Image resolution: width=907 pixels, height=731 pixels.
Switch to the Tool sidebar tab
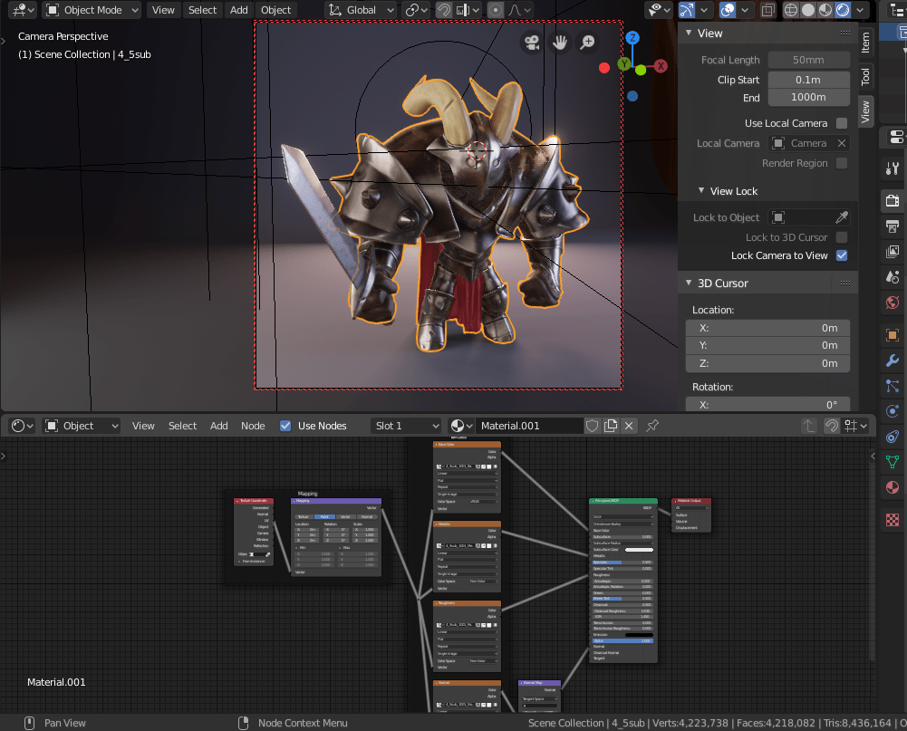click(865, 77)
